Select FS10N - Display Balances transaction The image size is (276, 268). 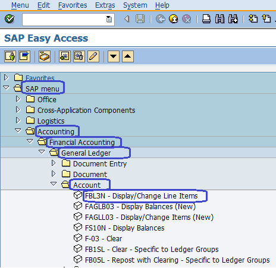(x=125, y=228)
